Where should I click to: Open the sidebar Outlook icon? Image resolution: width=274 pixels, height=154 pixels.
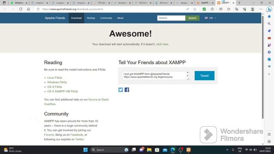coord(269,59)
